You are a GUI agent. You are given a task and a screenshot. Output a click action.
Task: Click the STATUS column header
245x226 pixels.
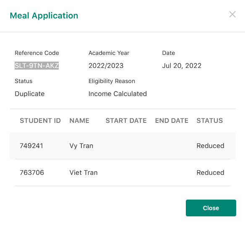(210, 121)
